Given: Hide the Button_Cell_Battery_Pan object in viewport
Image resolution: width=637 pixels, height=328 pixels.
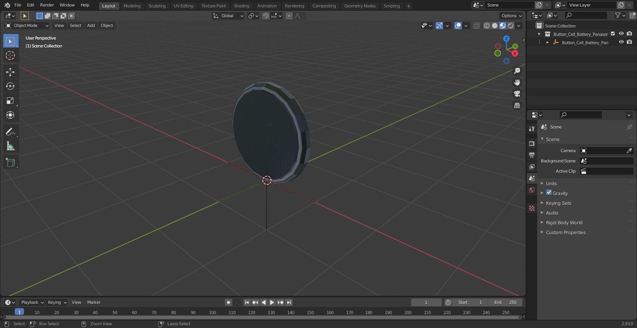Looking at the screenshot, I should point(621,42).
